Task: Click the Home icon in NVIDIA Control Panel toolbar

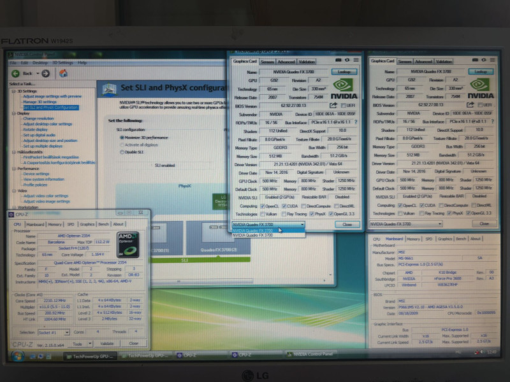Action: [x=63, y=73]
